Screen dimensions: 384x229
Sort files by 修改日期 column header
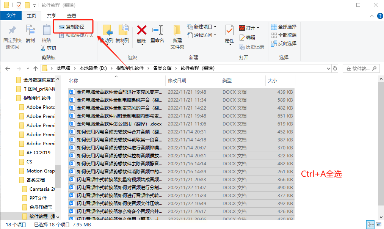177,81
